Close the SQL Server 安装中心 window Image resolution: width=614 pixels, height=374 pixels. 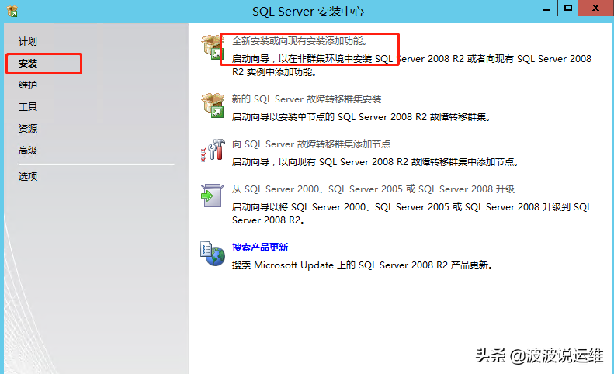click(596, 8)
